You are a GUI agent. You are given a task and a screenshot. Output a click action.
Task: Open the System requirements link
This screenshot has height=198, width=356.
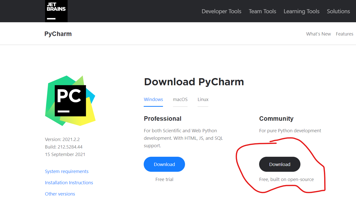tap(67, 171)
